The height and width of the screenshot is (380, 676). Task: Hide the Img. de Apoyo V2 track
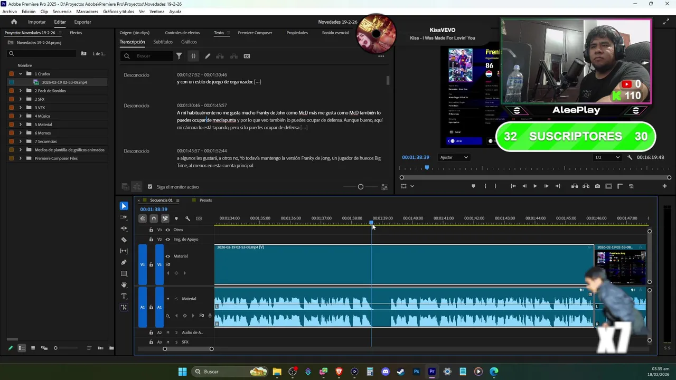(168, 240)
